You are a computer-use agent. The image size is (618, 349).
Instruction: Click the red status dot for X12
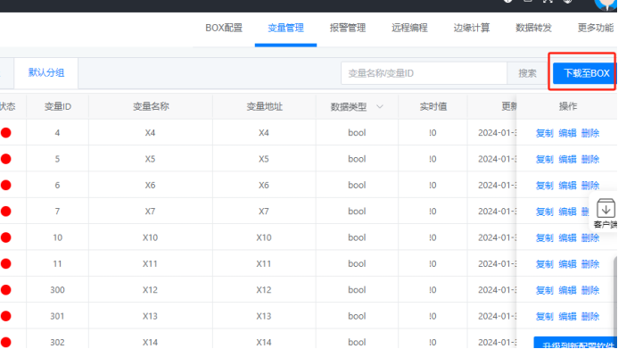6,290
